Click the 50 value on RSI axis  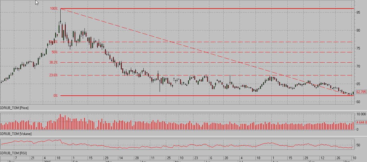coord(358,145)
